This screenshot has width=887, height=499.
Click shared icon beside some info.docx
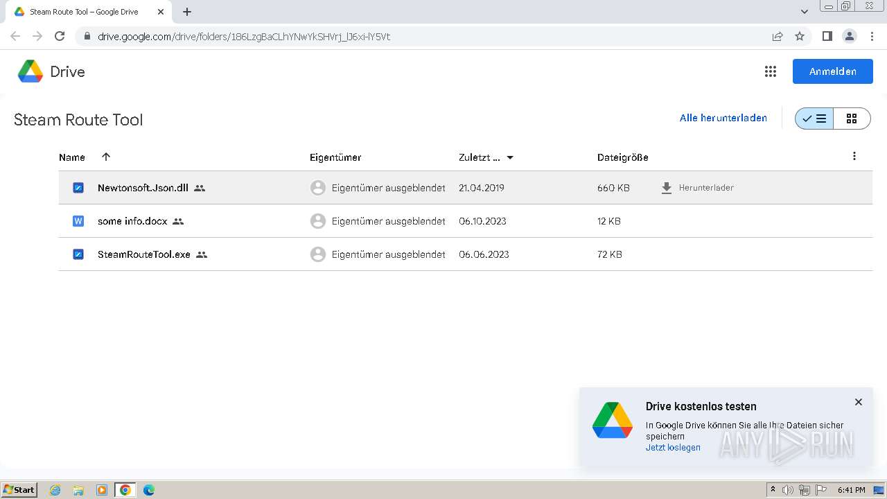[178, 221]
